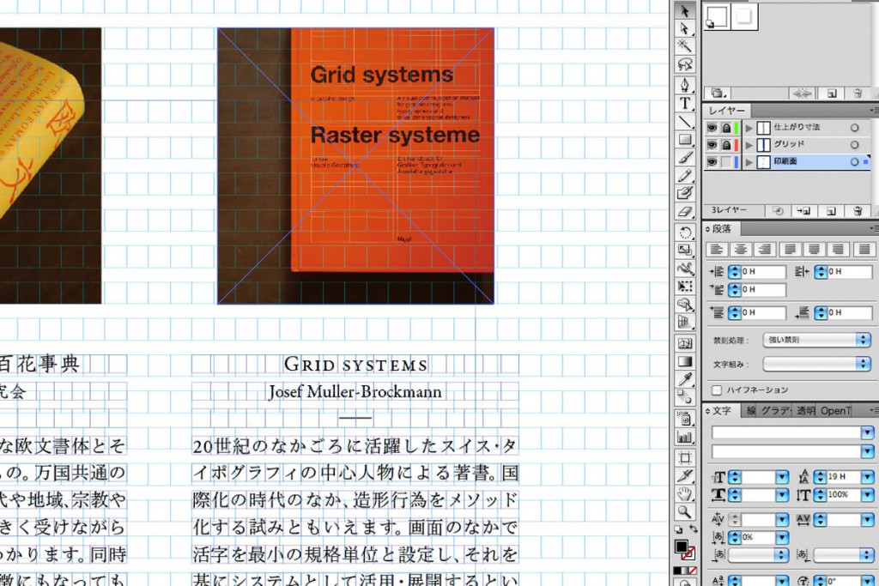879x586 pixels.
Task: Delete selected layer with Layers panel trash icon
Action: pyautogui.click(x=858, y=211)
